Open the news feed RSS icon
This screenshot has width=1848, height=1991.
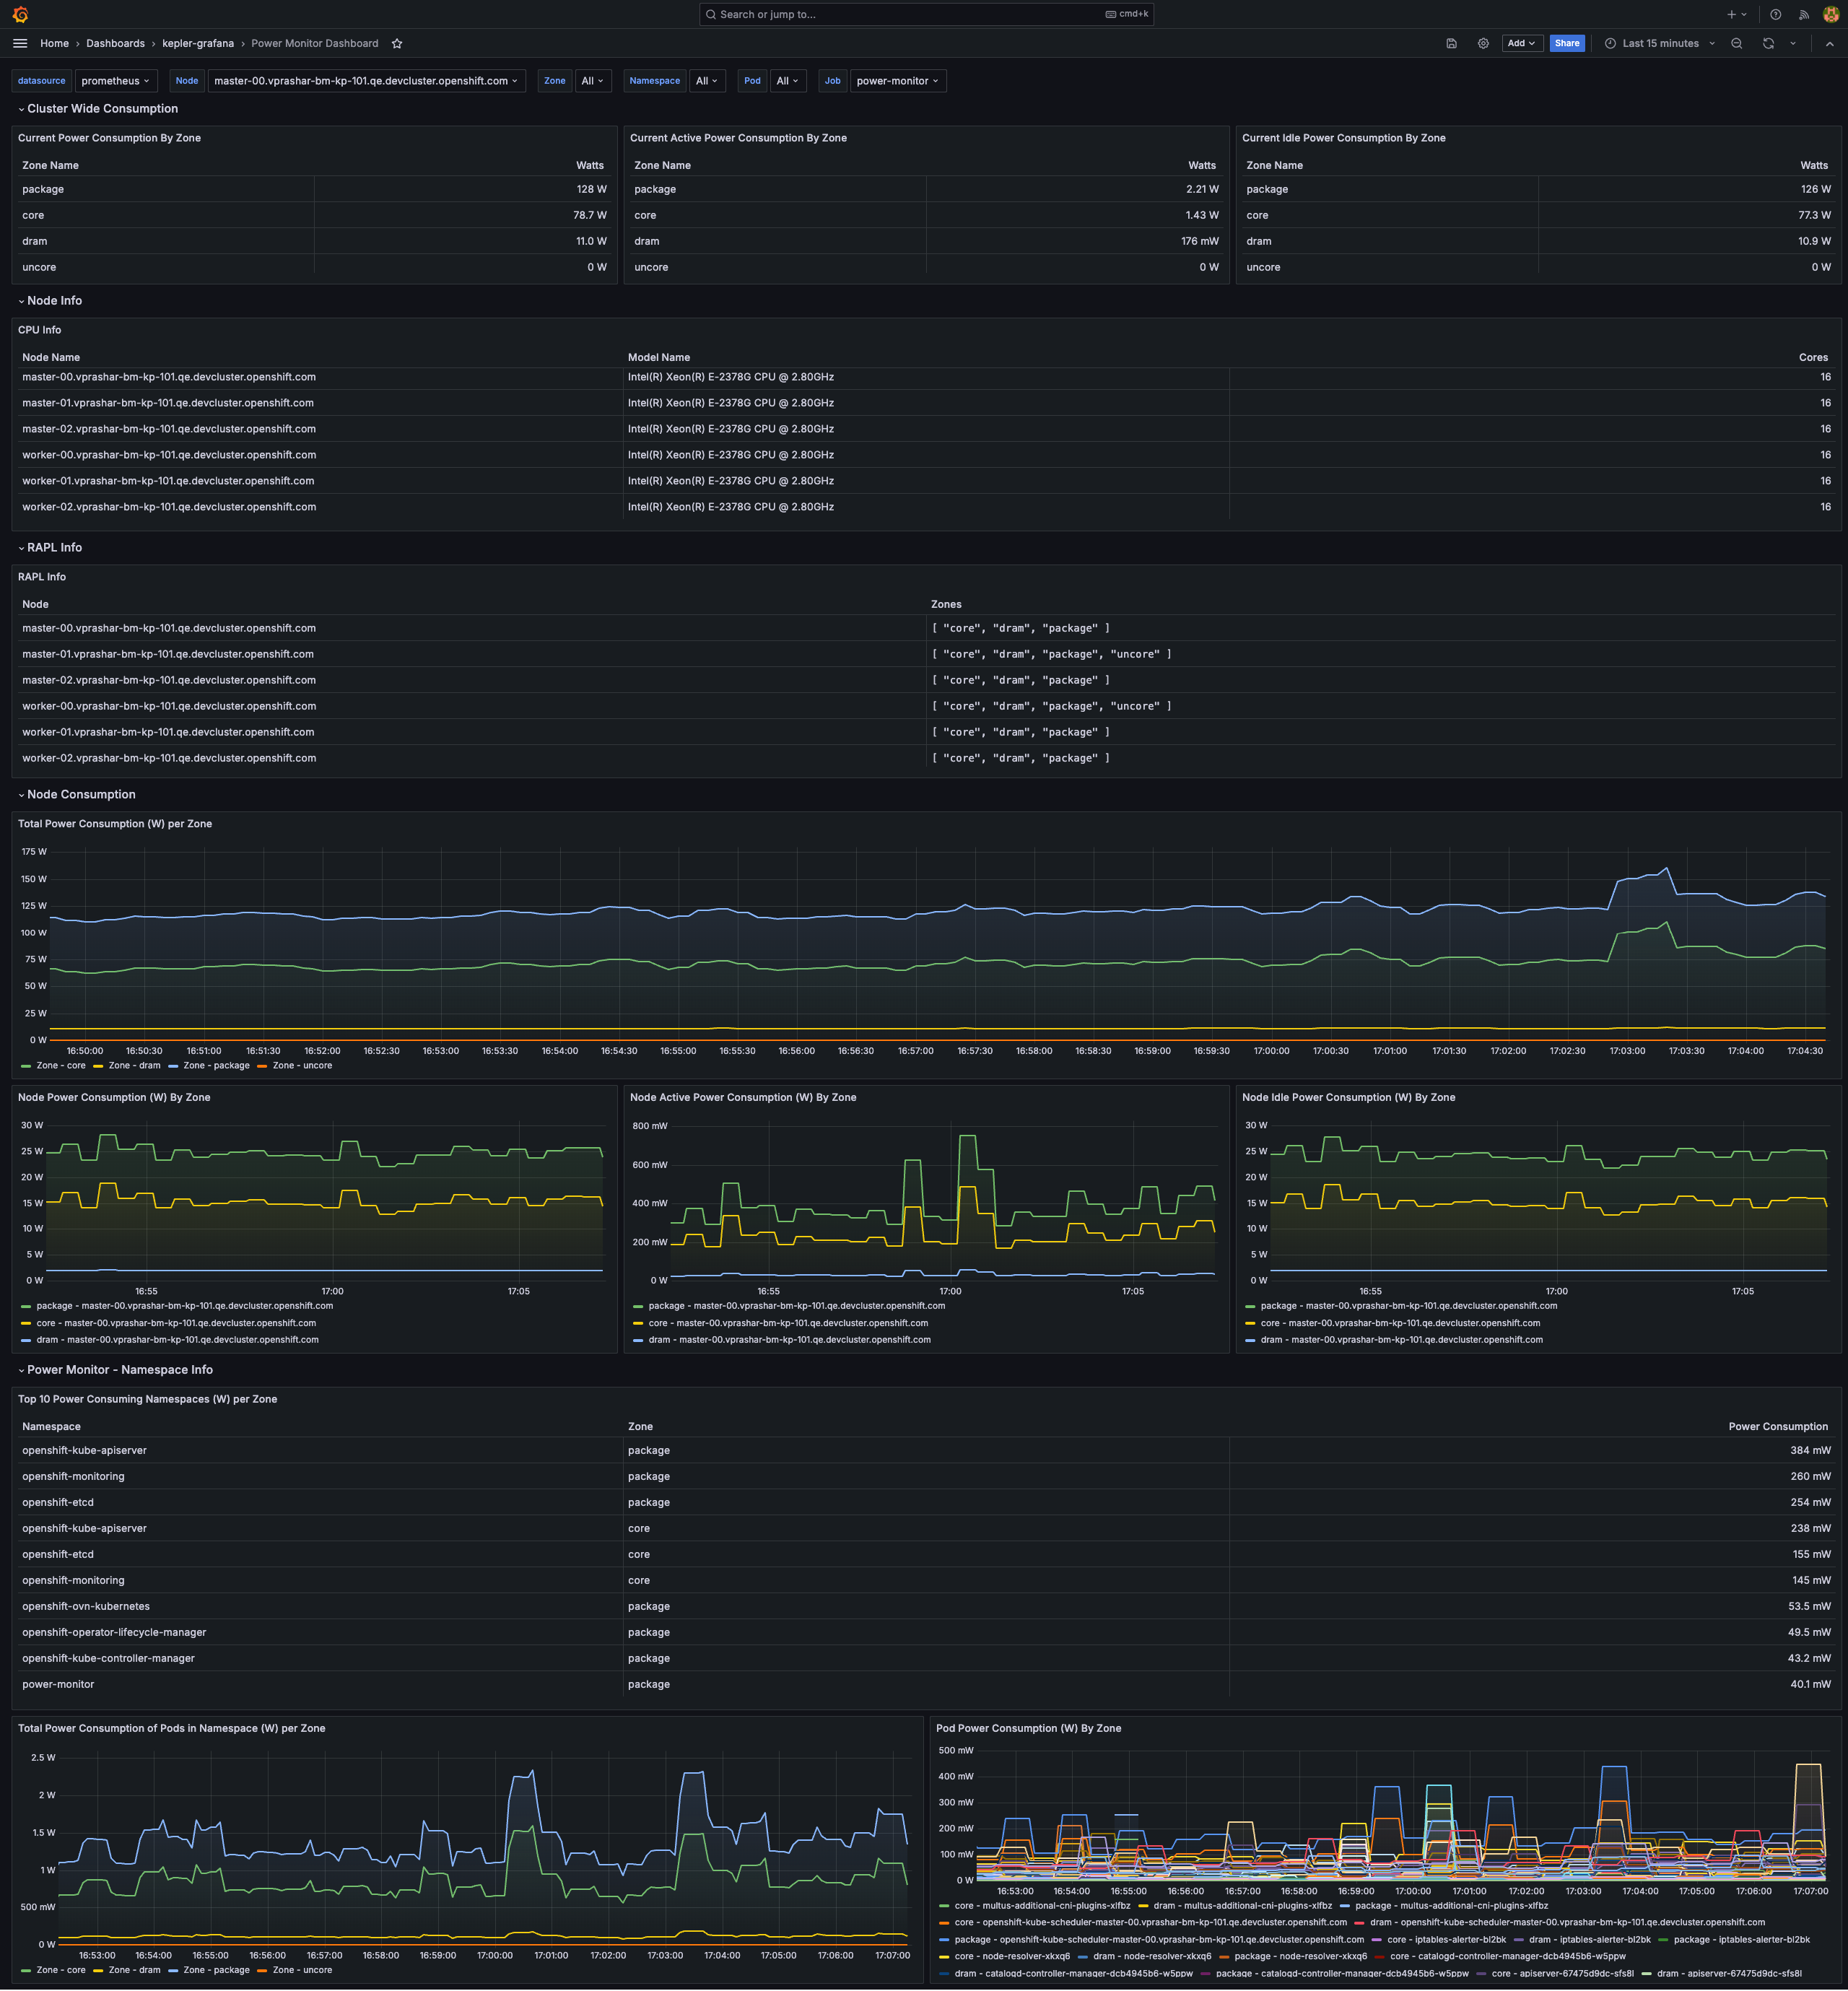point(1803,14)
